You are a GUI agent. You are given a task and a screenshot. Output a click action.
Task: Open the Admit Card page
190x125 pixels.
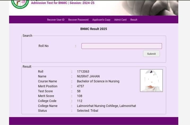tap(120, 20)
